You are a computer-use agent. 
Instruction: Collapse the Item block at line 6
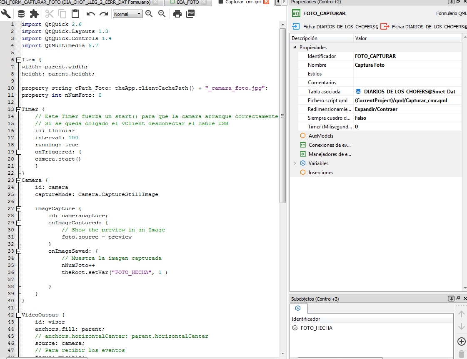18,60
